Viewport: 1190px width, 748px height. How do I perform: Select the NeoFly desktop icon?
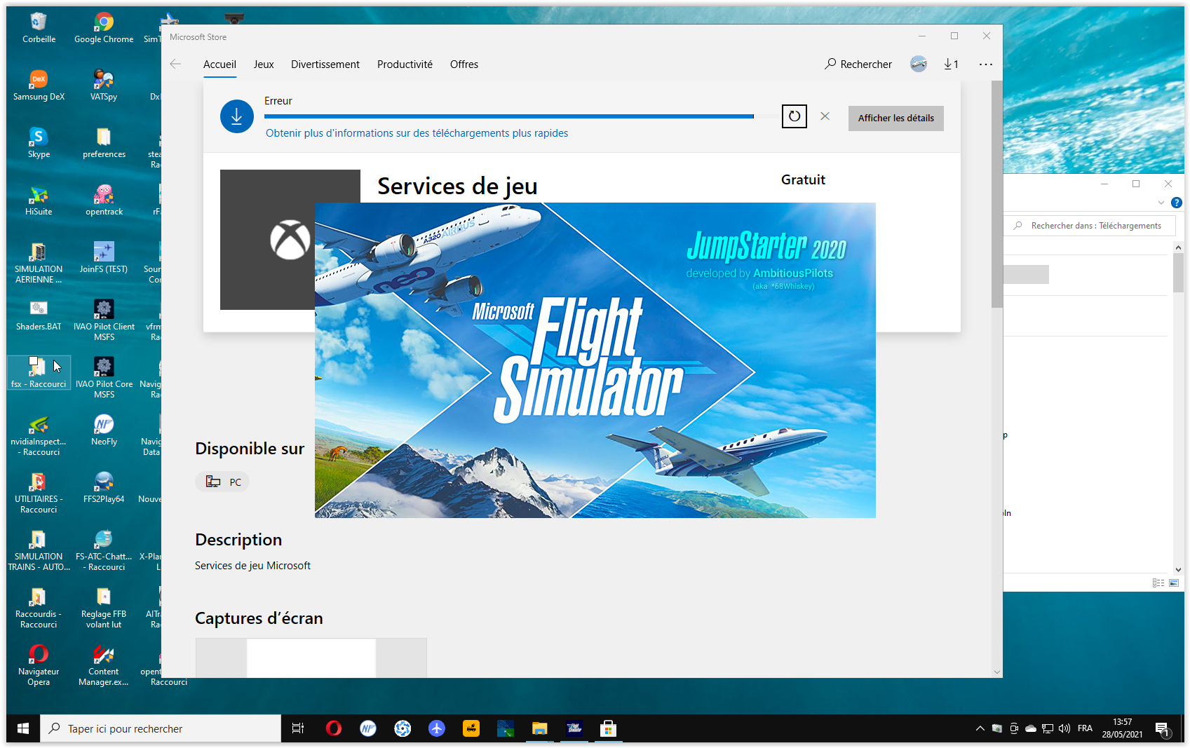(x=104, y=430)
